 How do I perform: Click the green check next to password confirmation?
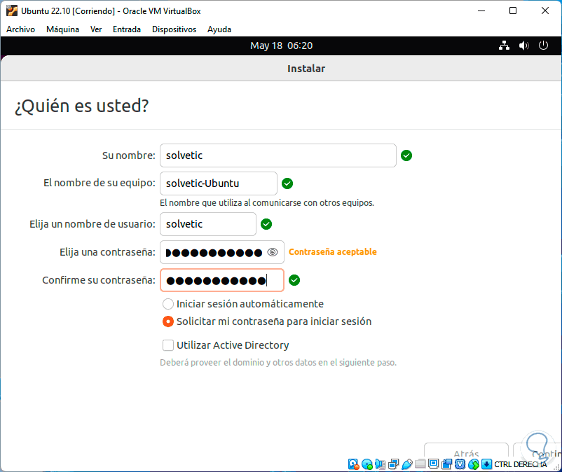294,280
